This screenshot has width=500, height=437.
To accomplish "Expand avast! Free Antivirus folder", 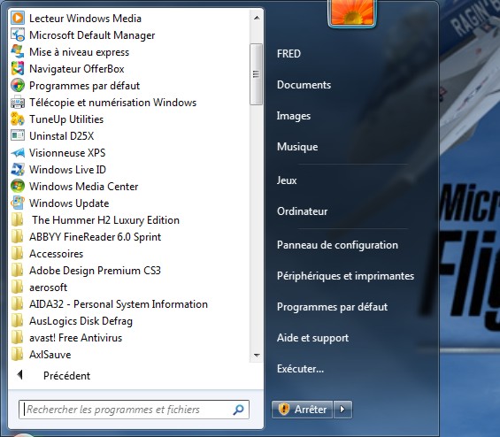I will pos(66,338).
